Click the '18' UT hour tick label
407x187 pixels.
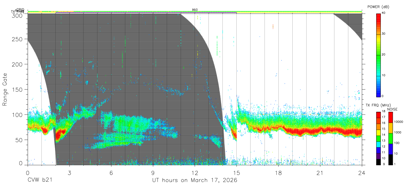[278, 173]
